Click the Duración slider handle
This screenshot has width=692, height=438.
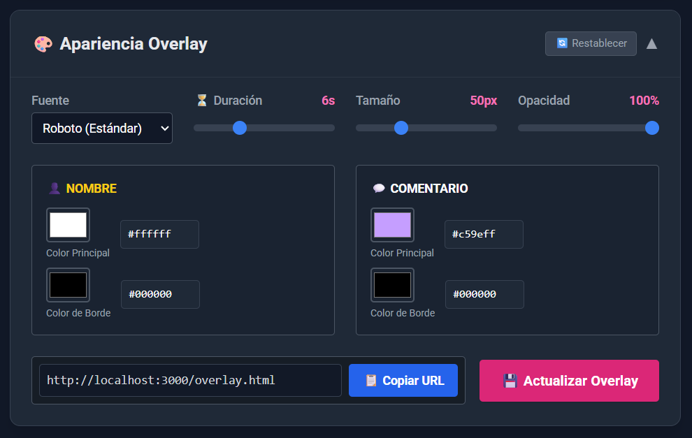click(x=240, y=128)
